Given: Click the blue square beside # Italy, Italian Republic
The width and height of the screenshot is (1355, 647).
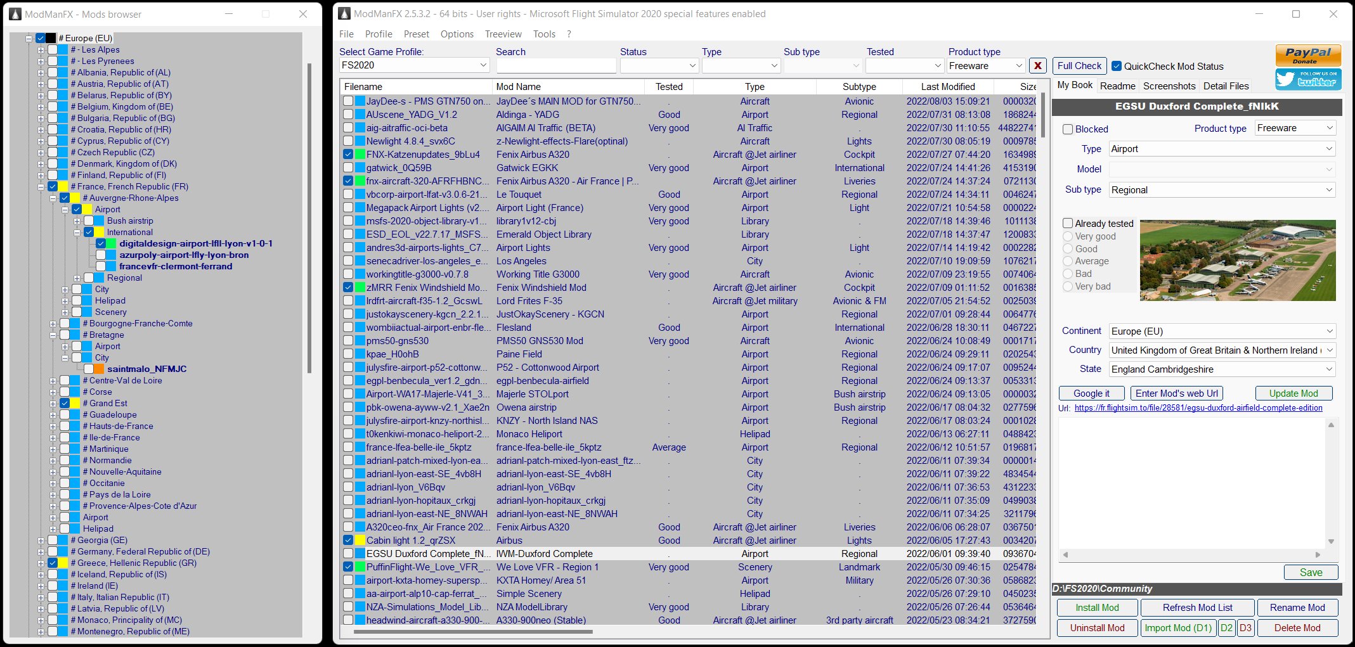Looking at the screenshot, I should 64,597.
